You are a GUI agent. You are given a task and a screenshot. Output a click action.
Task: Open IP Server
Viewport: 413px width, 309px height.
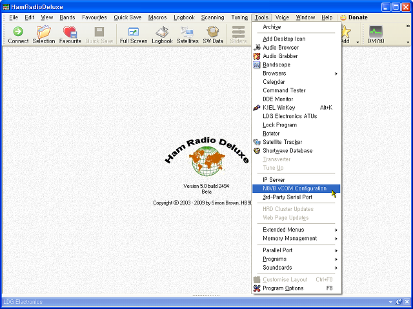click(296, 180)
